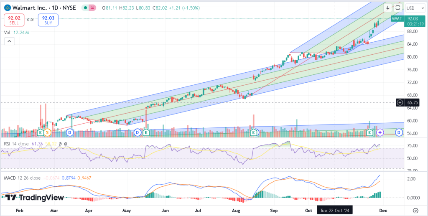
Task: Click the down arrow icon near USD
Action: pos(387,8)
